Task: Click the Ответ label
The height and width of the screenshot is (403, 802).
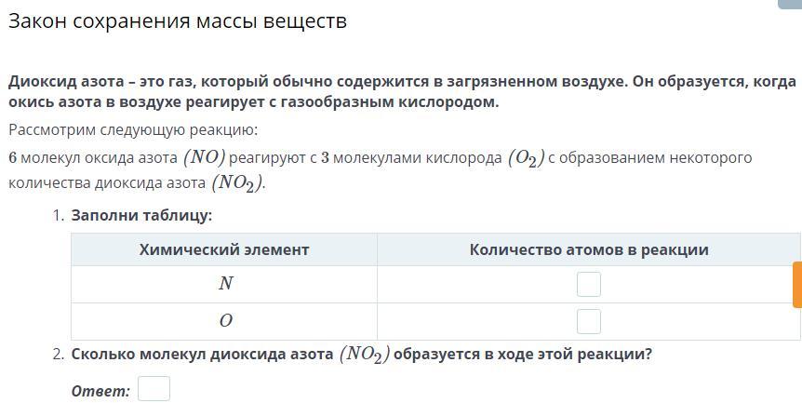Action: coord(100,391)
